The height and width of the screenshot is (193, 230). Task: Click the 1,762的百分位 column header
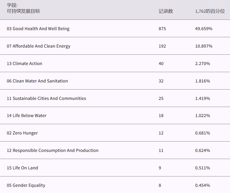[x=210, y=11]
